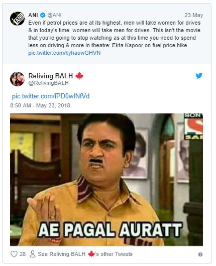The height and width of the screenshot is (266, 216).
Task: Click the maple leaf emoji after Reliving BALH
Action: (x=79, y=76)
